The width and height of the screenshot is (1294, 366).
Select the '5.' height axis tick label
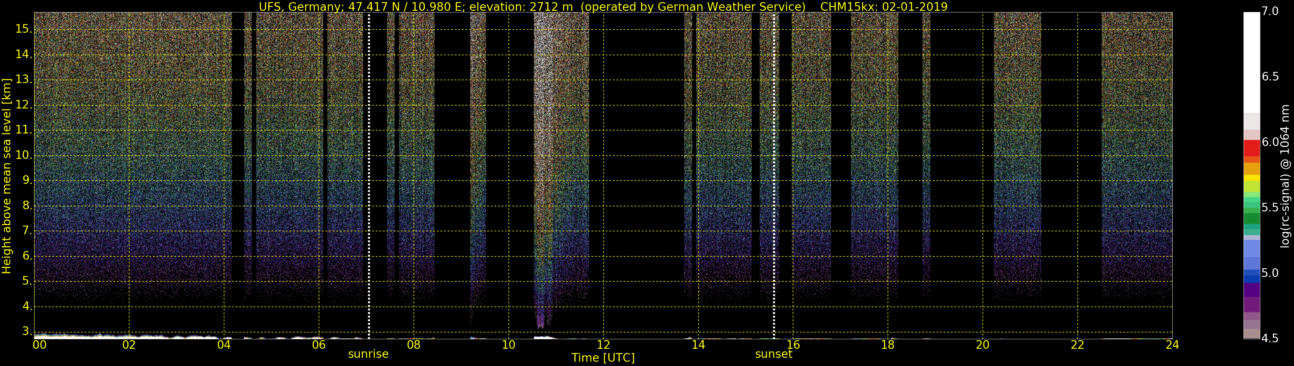point(27,281)
